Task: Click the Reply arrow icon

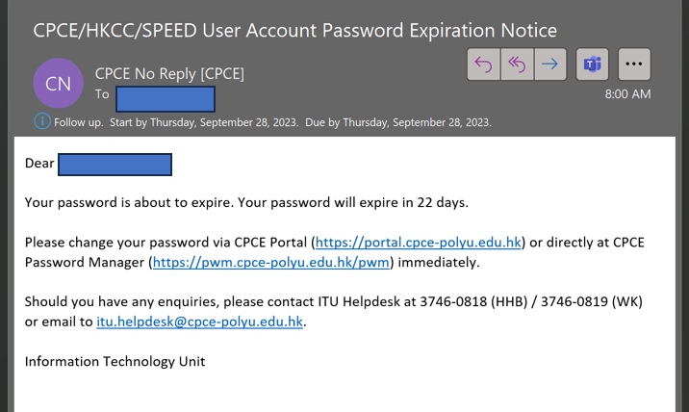Action: pos(483,64)
